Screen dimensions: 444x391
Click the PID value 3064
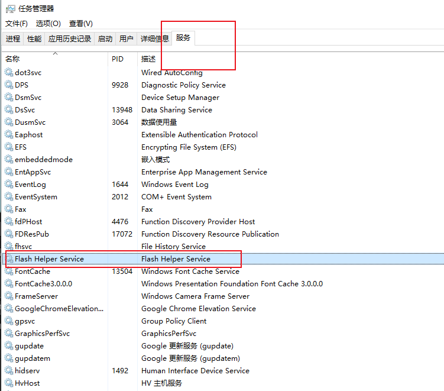pyautogui.click(x=120, y=122)
